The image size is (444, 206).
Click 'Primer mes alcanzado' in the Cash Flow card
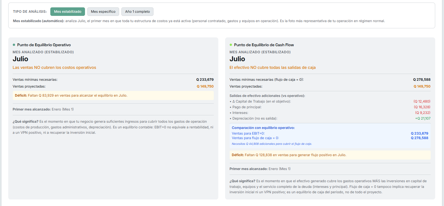(248, 169)
